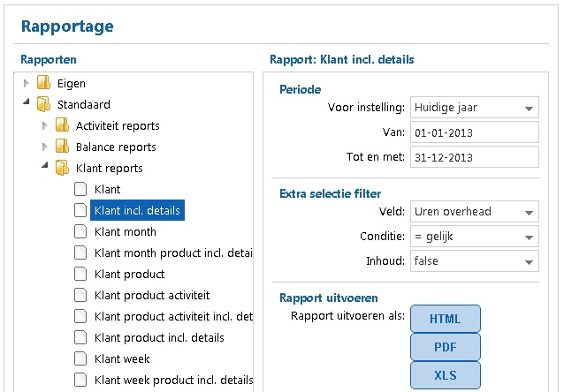564x392 pixels.
Task: Export the report as PDF
Action: coord(446,347)
